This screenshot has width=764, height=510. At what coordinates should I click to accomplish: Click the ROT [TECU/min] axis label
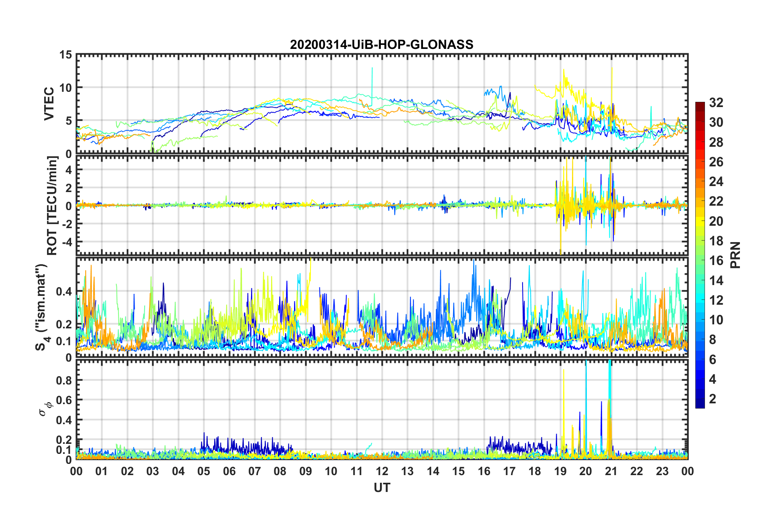click(52, 206)
